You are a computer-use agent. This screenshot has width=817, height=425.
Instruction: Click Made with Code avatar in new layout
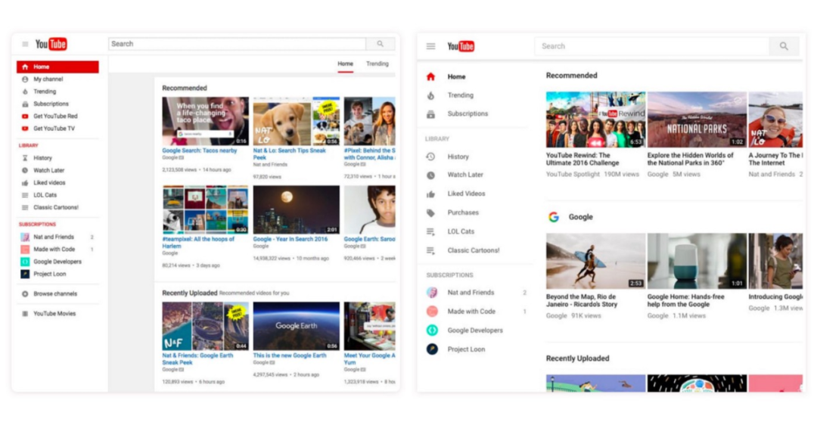click(432, 312)
